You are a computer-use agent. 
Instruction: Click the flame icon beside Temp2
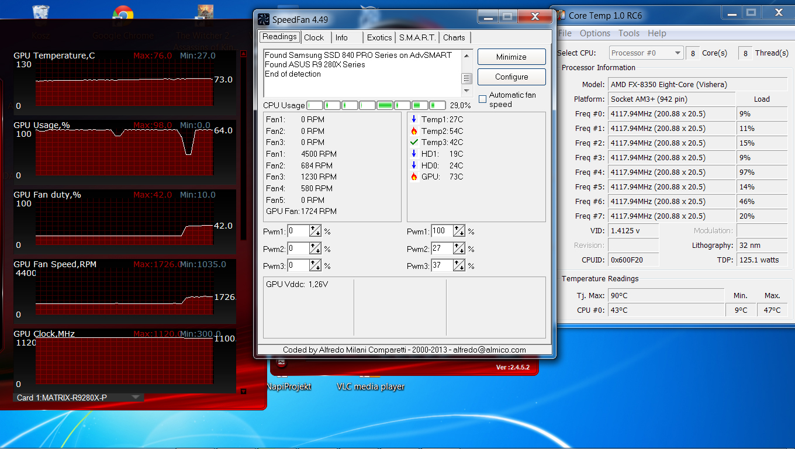point(414,131)
